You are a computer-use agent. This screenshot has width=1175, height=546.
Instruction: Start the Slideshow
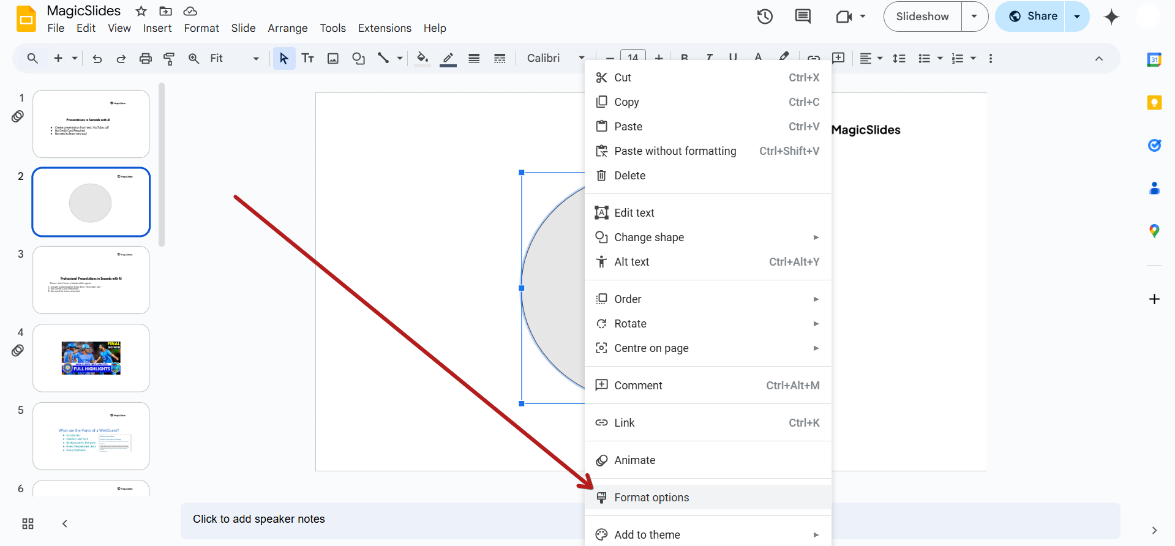tap(922, 17)
